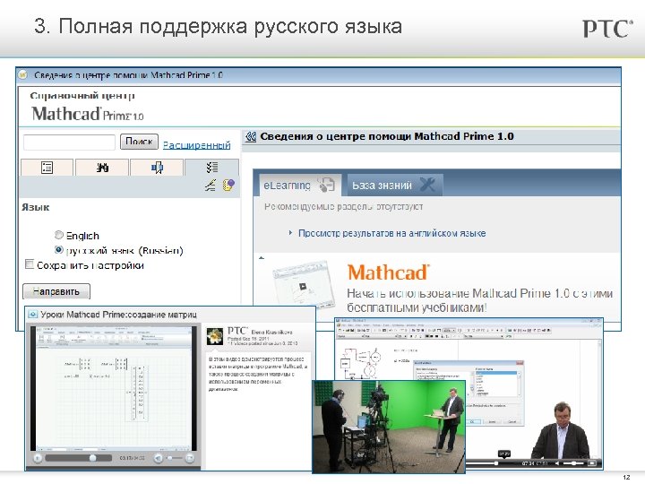The width and height of the screenshot is (645, 484).
Task: Open the checklist settings tab
Action: (211, 168)
